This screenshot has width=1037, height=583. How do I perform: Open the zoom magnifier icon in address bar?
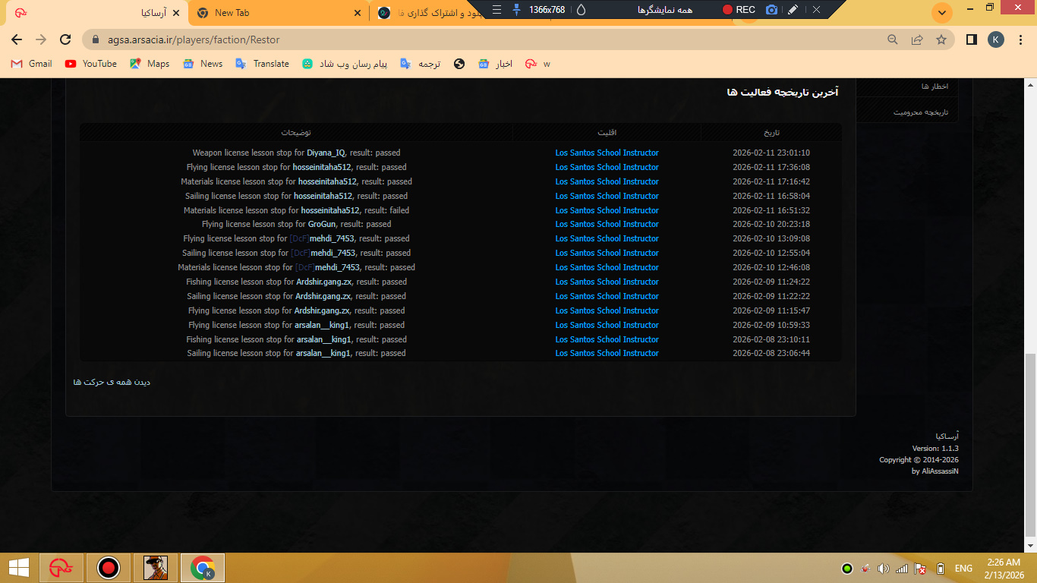[x=893, y=39]
